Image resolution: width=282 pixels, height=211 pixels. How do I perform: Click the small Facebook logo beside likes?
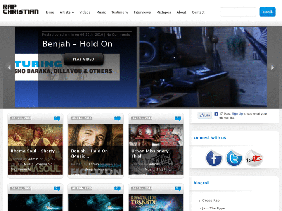(216, 114)
